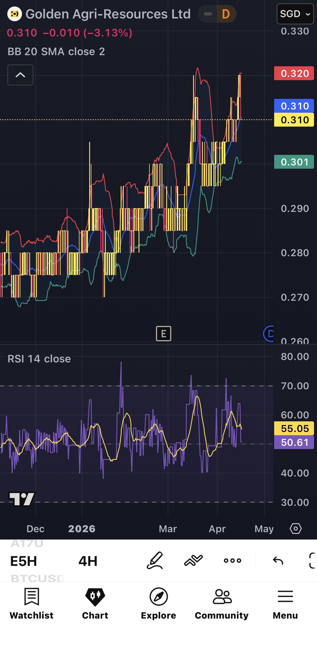Open the SGD currency dropdown
Screen dimensions: 317x649
pyautogui.click(x=295, y=14)
